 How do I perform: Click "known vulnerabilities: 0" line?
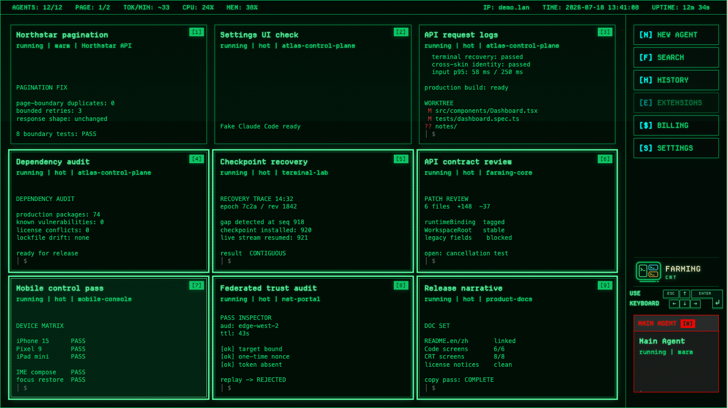pos(60,222)
